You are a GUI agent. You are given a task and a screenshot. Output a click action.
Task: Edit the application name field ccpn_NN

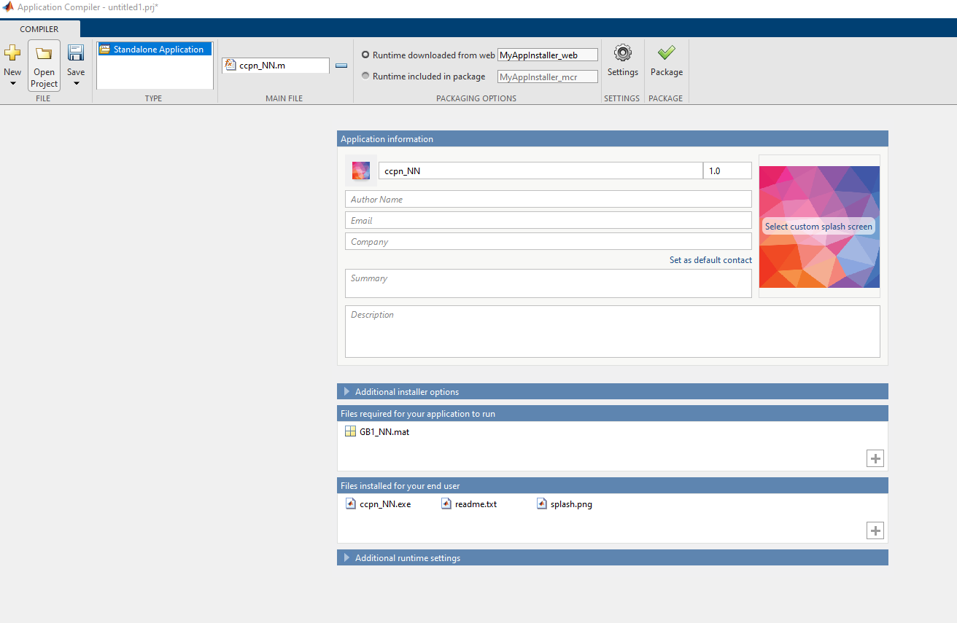coord(541,171)
